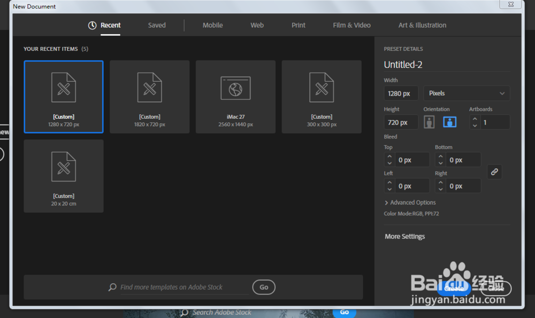This screenshot has width=535, height=318.
Task: Open the Film & Video tab
Action: (x=351, y=25)
